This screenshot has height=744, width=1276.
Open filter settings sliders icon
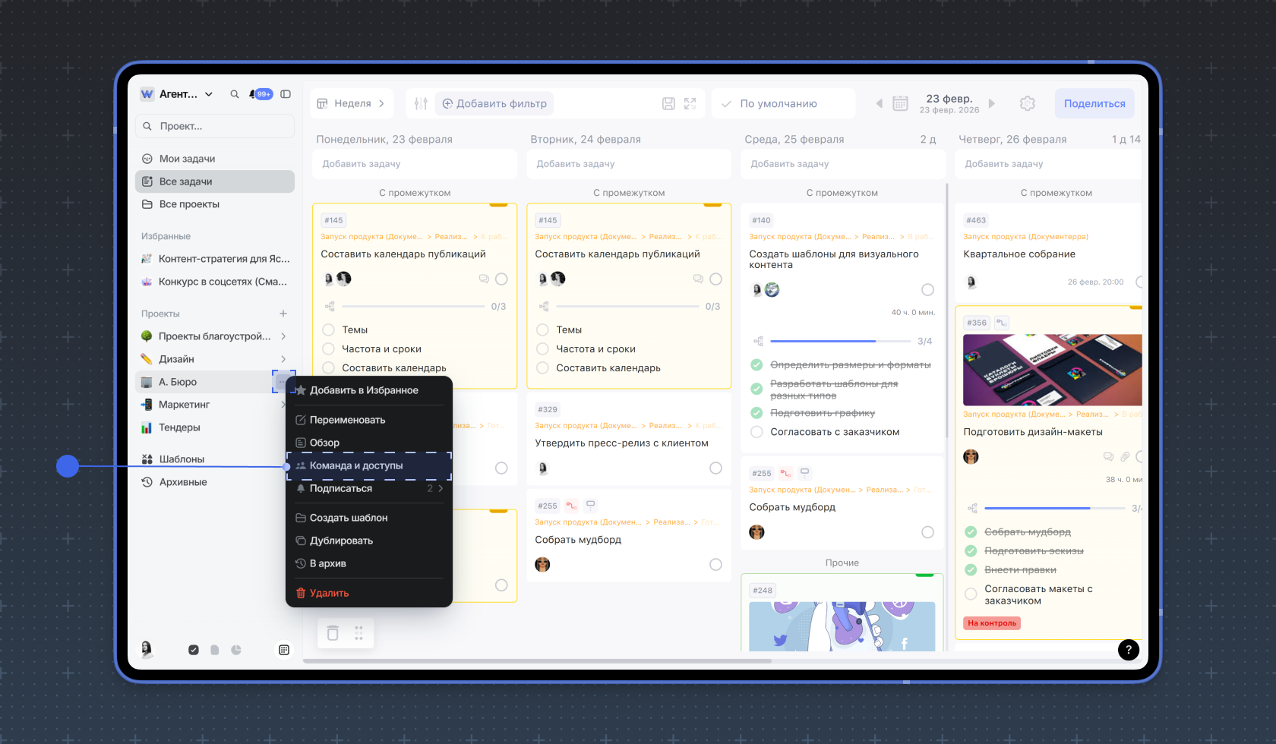point(422,103)
